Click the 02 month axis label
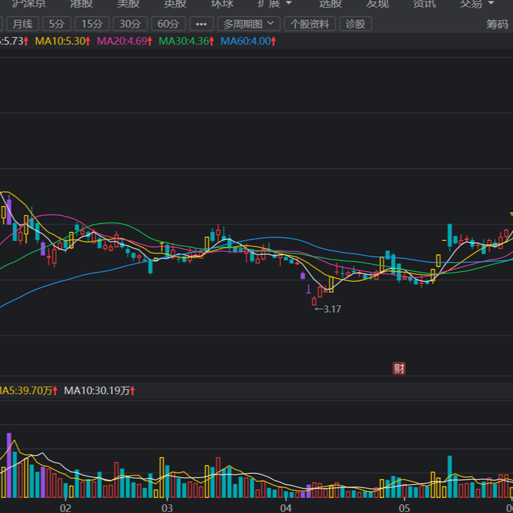513x513 pixels. tap(66, 508)
